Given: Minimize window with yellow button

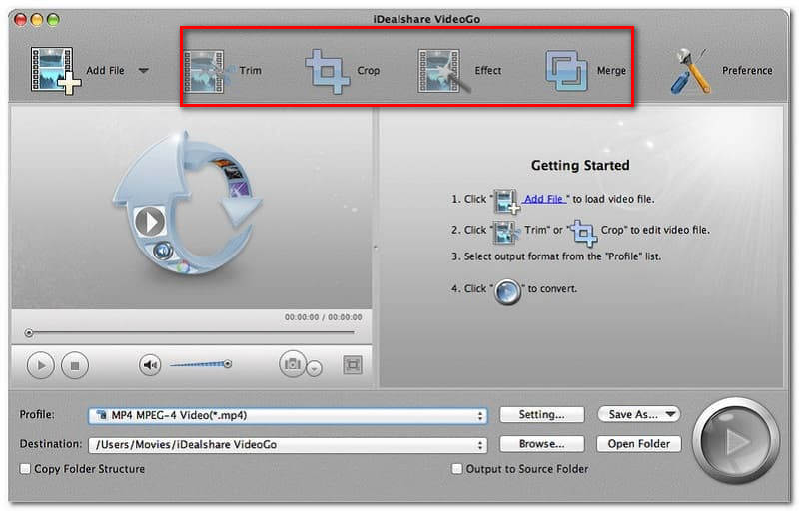Looking at the screenshot, I should 37,19.
